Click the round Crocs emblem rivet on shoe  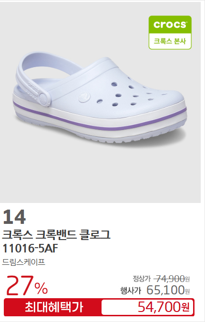click(84, 97)
